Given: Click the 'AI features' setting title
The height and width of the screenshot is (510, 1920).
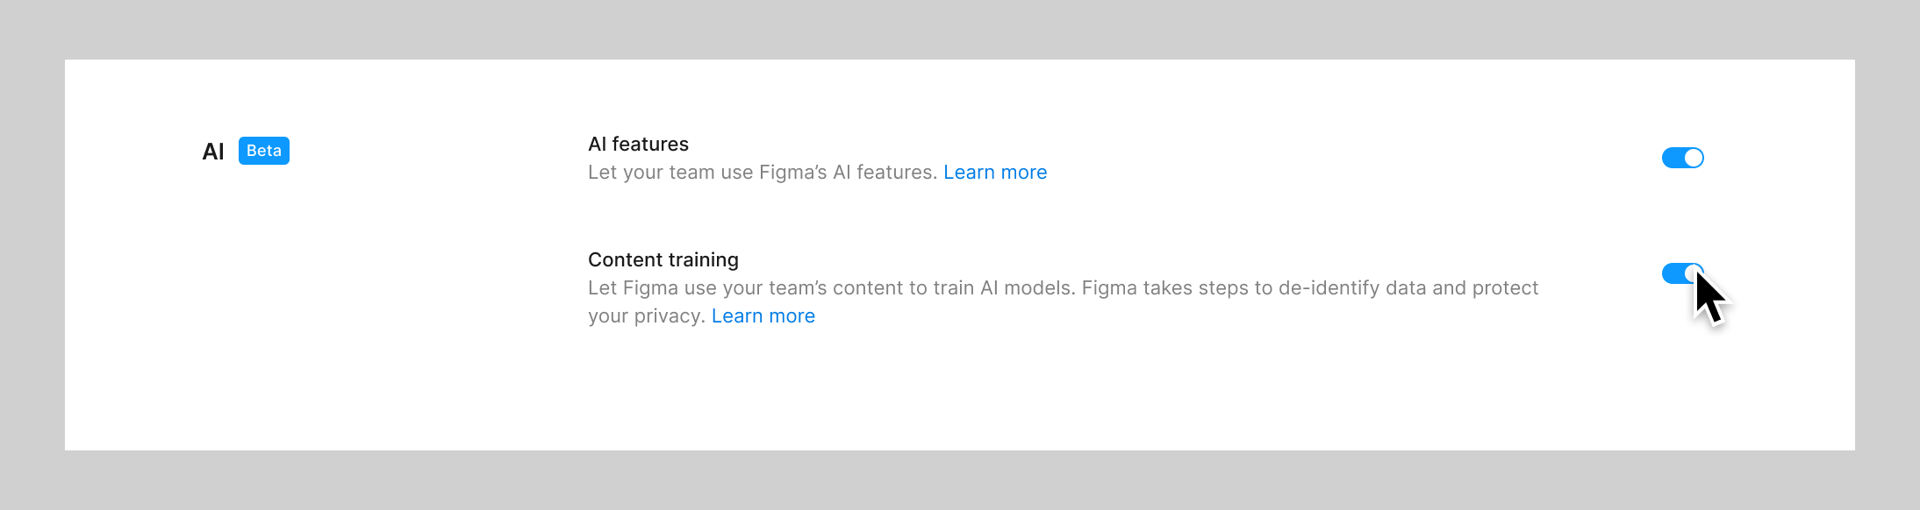Looking at the screenshot, I should [x=638, y=145].
